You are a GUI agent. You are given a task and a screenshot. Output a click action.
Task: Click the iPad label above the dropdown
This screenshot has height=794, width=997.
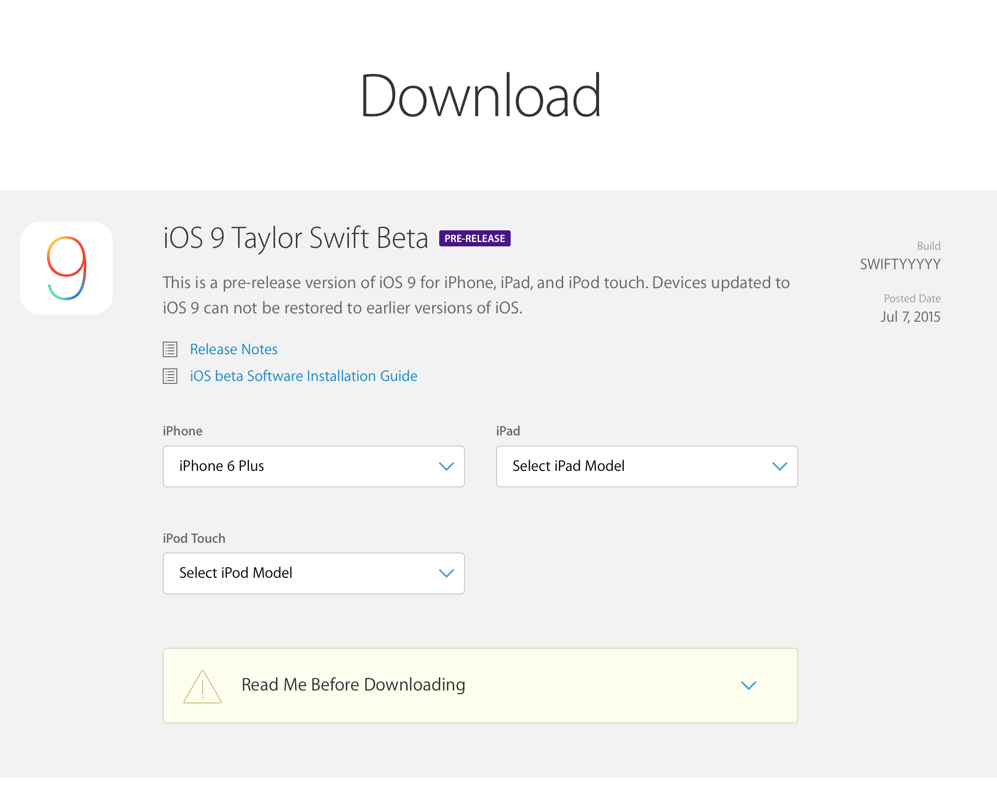click(x=508, y=431)
